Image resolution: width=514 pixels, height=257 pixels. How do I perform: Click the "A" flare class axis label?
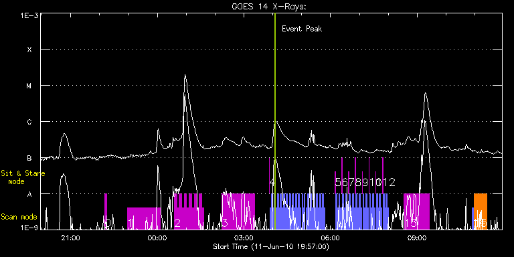[29, 194]
